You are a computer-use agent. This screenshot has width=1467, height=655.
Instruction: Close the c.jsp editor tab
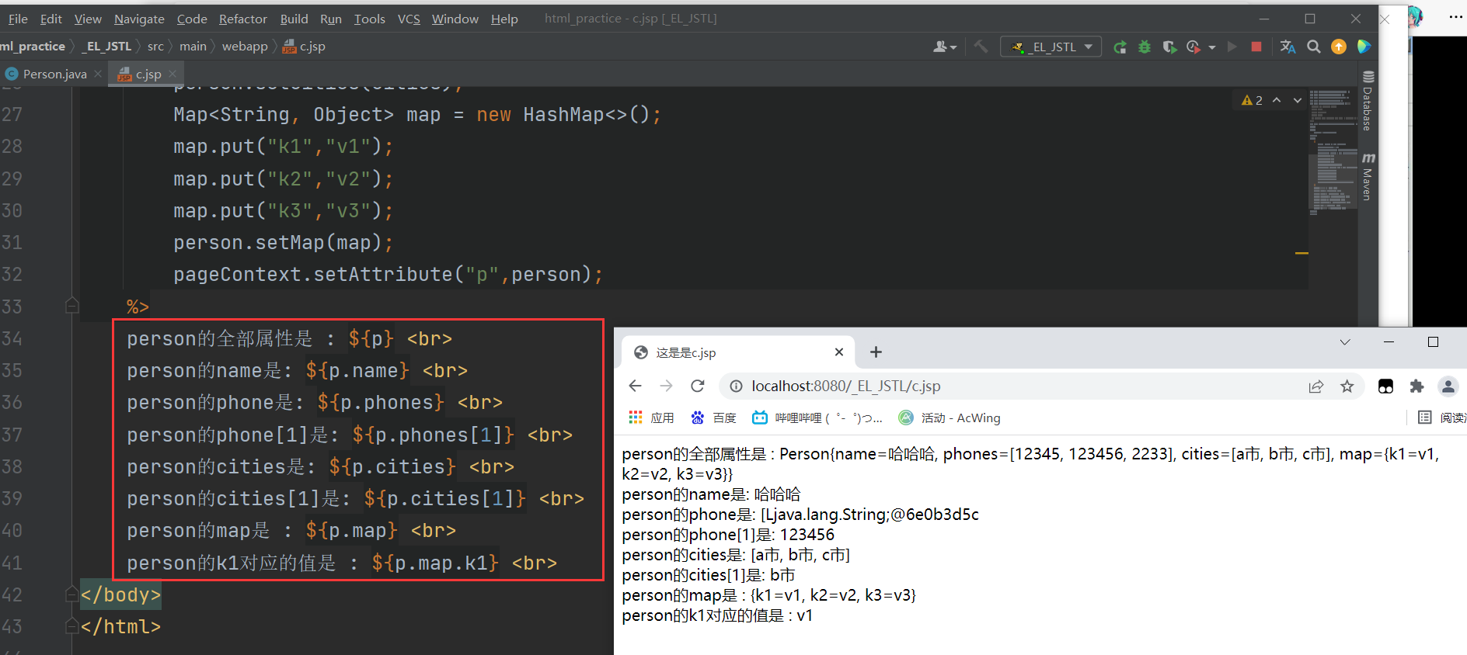tap(172, 74)
